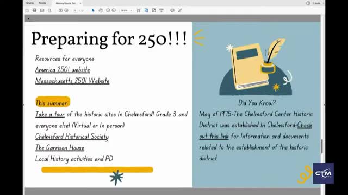Open the zoom percentage dropdown

127,10
